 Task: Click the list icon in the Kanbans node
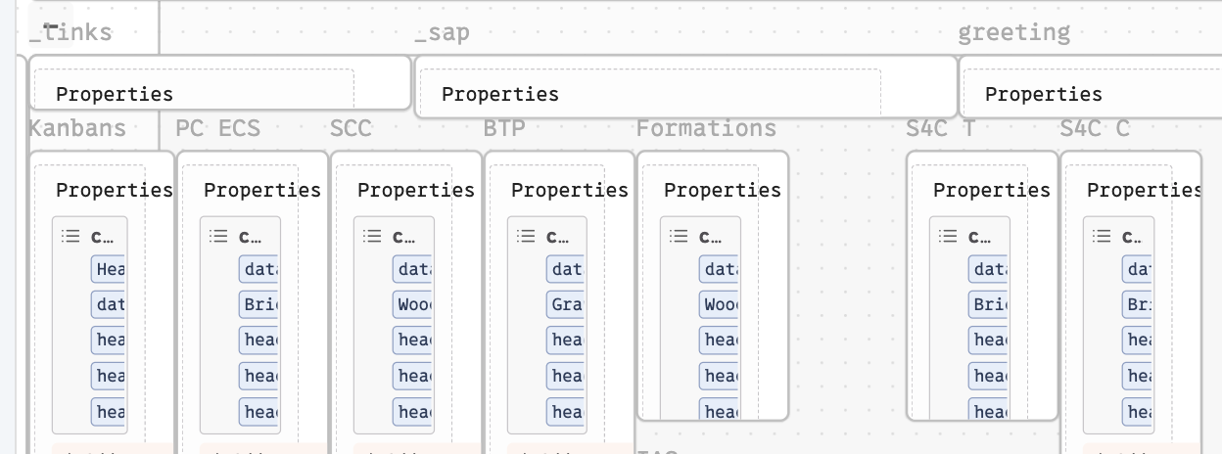pos(70,236)
